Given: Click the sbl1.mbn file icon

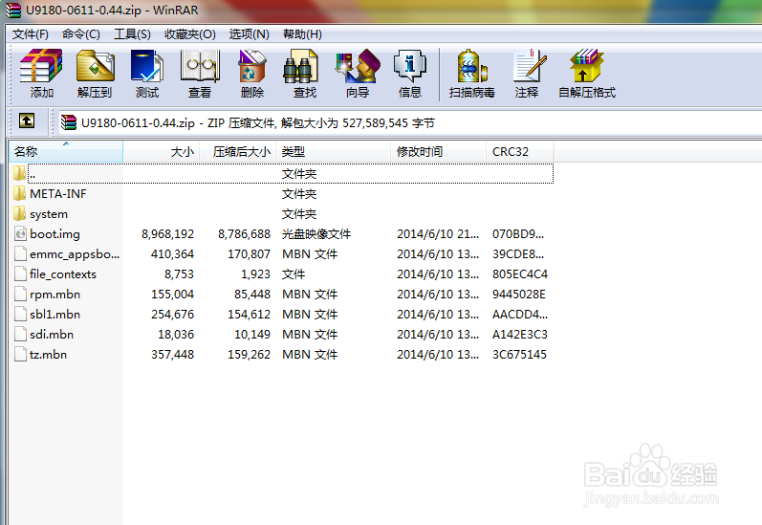Looking at the screenshot, I should click(x=20, y=314).
